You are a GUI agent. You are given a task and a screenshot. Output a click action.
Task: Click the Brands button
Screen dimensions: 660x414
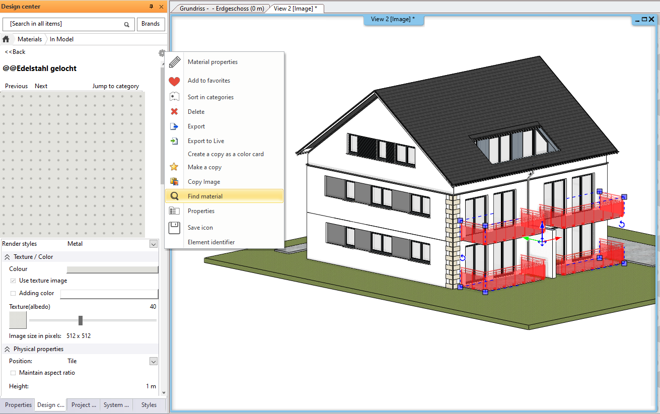(150, 24)
